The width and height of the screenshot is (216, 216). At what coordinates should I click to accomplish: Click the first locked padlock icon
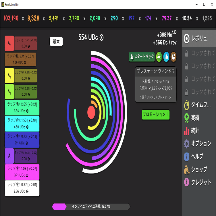pos(186,53)
